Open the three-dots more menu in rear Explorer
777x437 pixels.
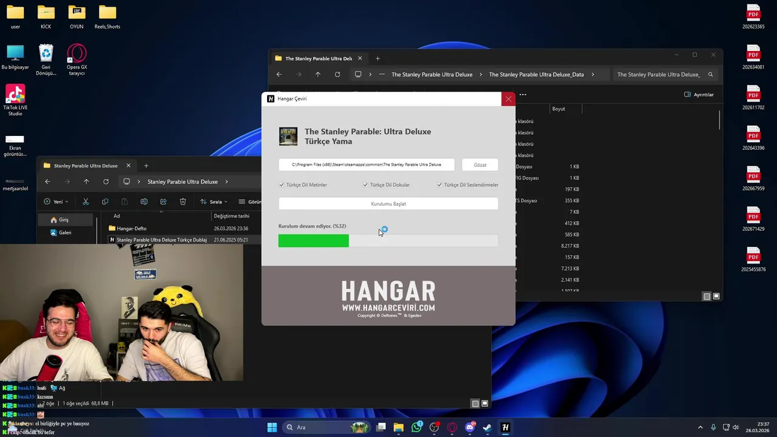tap(523, 95)
